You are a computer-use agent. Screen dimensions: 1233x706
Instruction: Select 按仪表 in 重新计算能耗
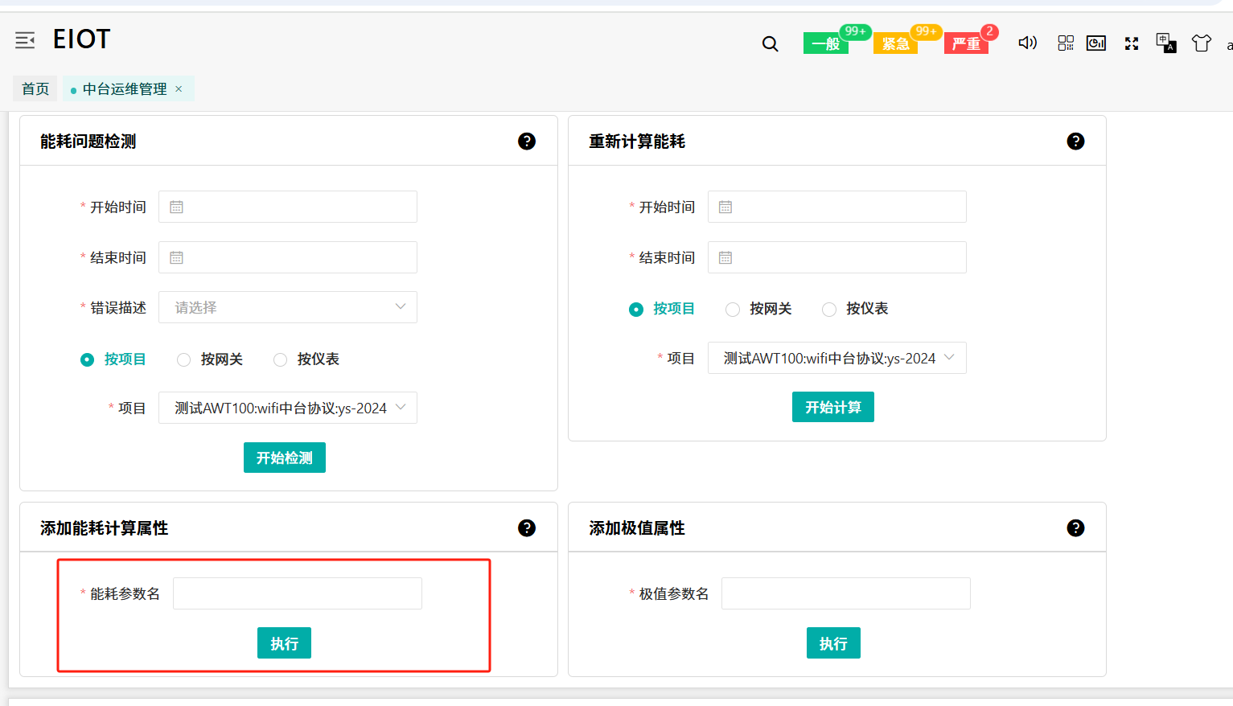click(x=829, y=310)
